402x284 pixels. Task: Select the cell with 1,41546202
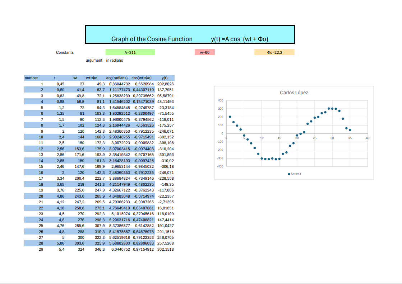pyautogui.click(x=120, y=101)
